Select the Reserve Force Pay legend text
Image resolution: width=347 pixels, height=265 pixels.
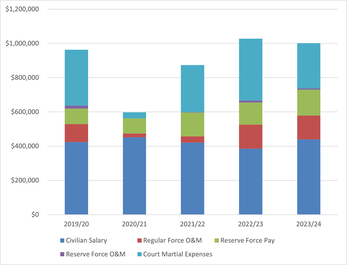coord(248,240)
